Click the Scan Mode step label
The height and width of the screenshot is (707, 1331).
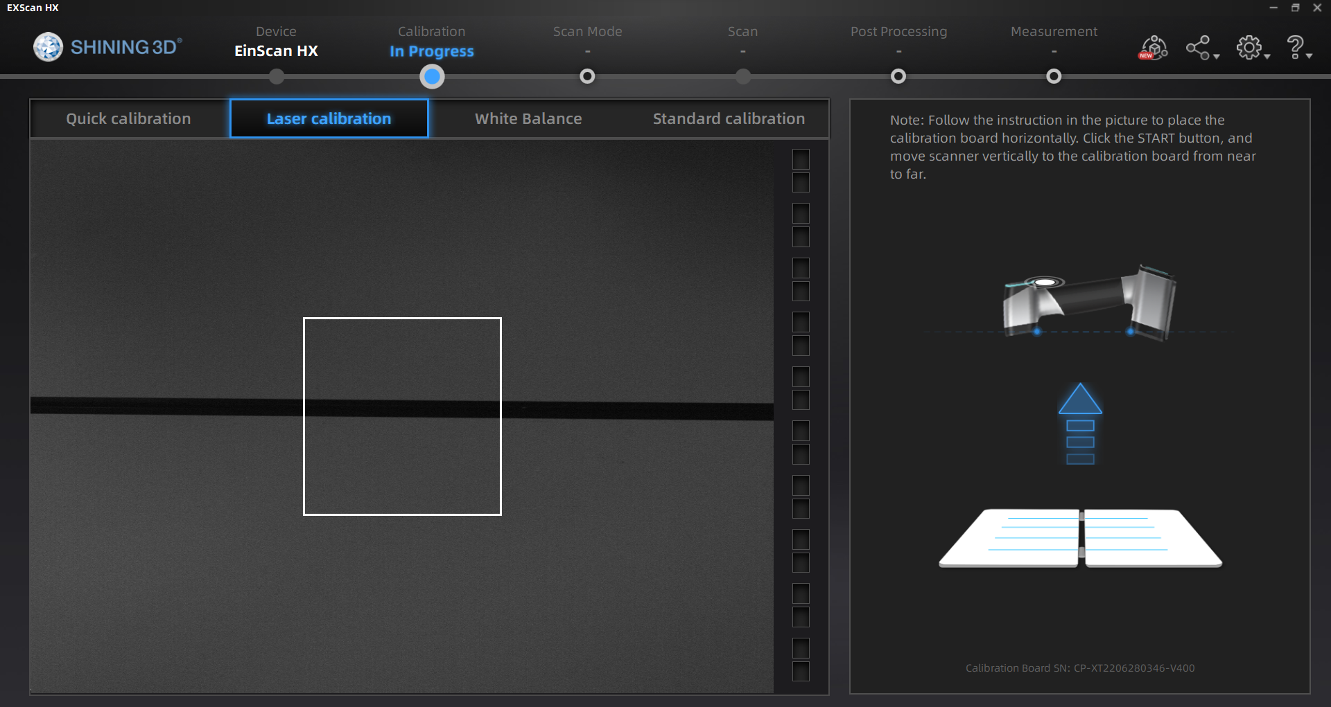tap(587, 31)
